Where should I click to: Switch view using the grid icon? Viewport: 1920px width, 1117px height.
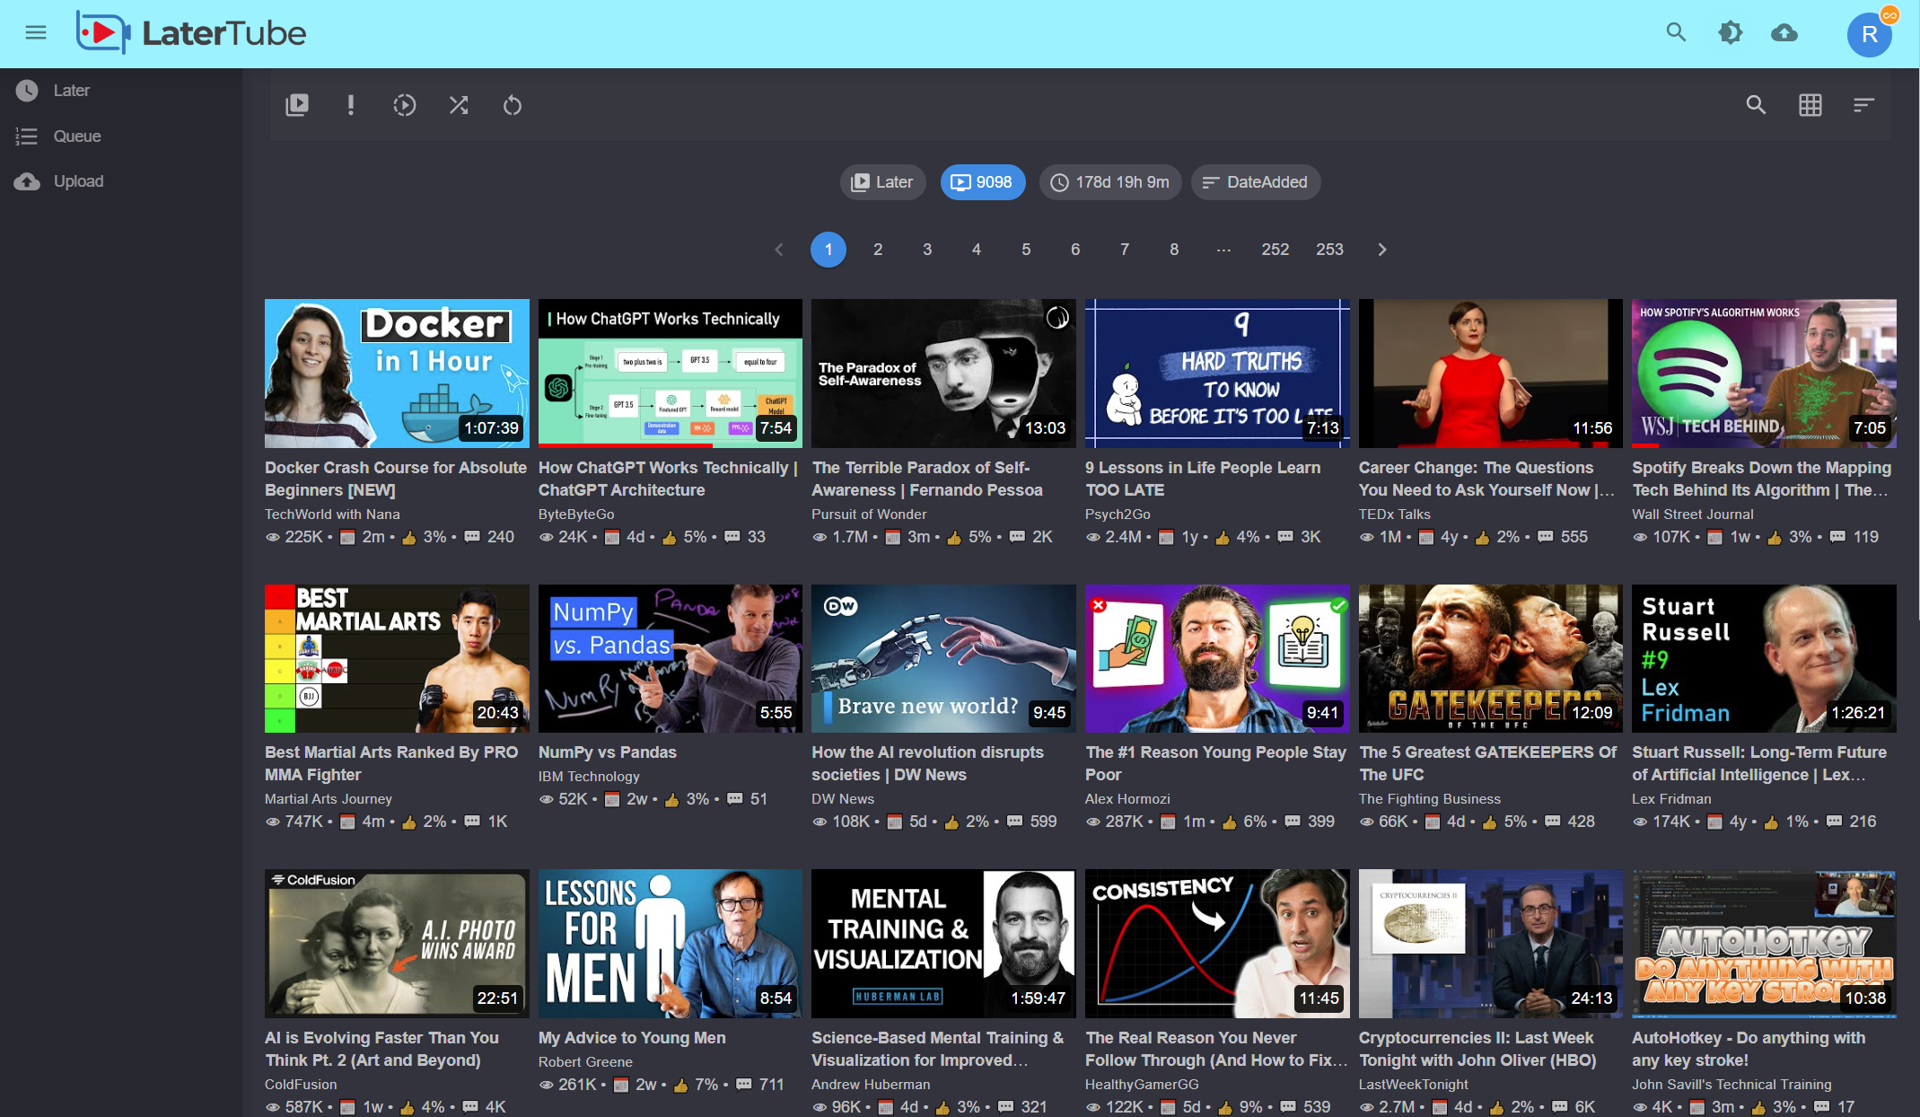1810,105
